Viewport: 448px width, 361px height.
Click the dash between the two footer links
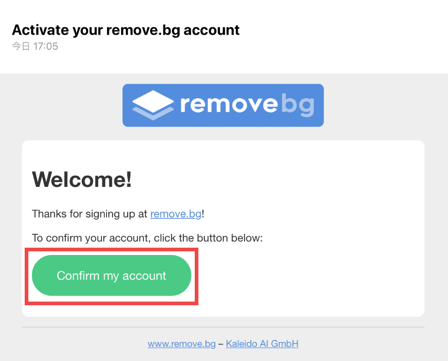point(220,344)
